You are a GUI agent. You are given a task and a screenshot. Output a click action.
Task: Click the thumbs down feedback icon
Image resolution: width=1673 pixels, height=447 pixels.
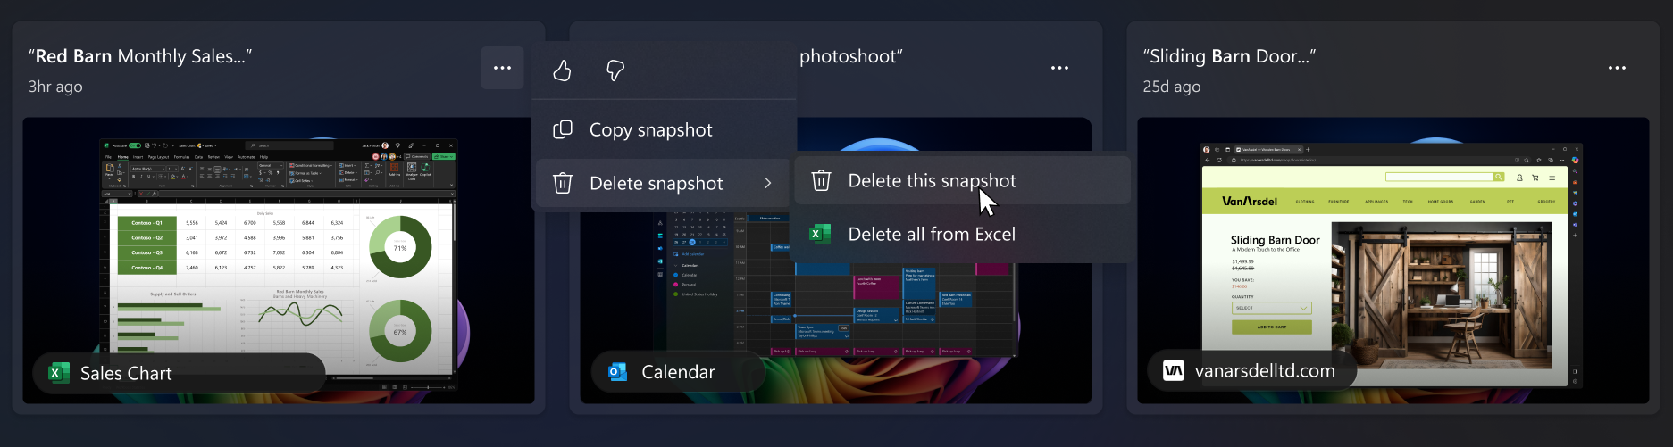coord(615,70)
